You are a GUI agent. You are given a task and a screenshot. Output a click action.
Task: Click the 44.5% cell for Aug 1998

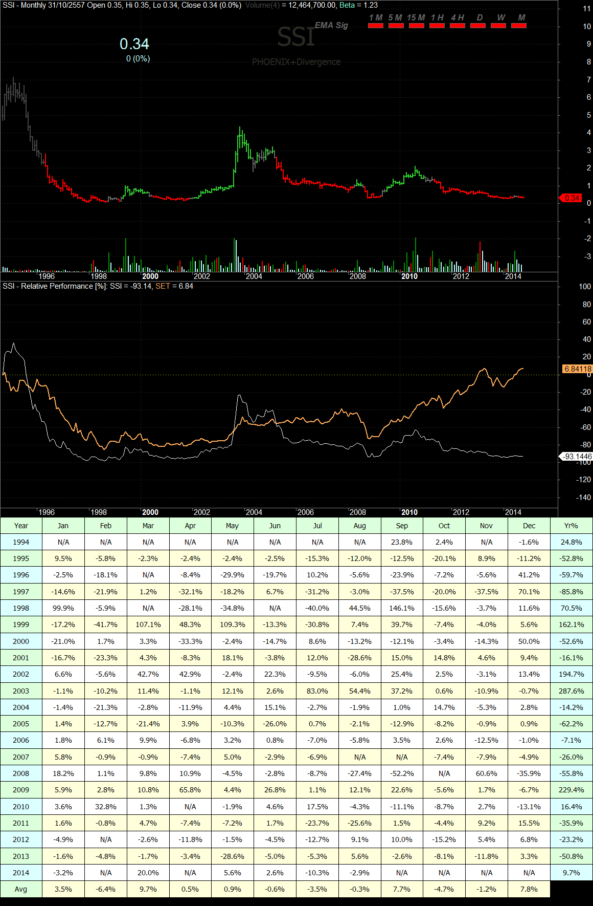click(x=360, y=608)
